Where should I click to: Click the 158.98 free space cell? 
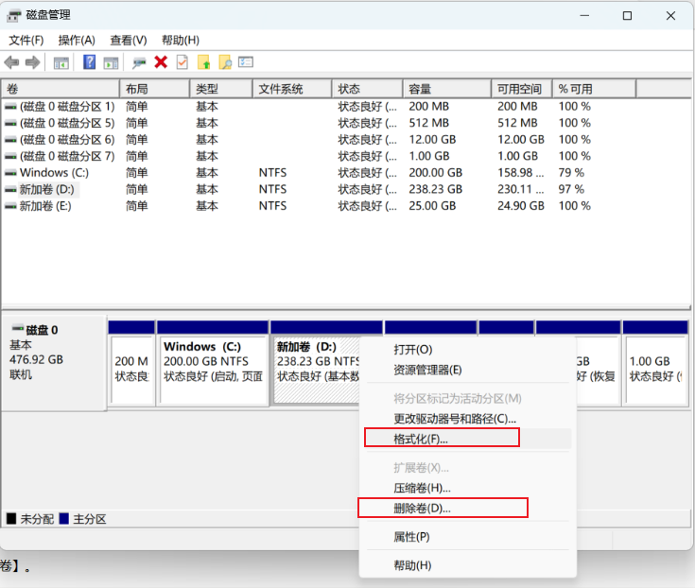(520, 173)
